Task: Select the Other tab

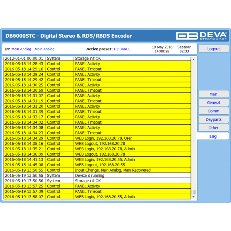Action: coord(213,128)
